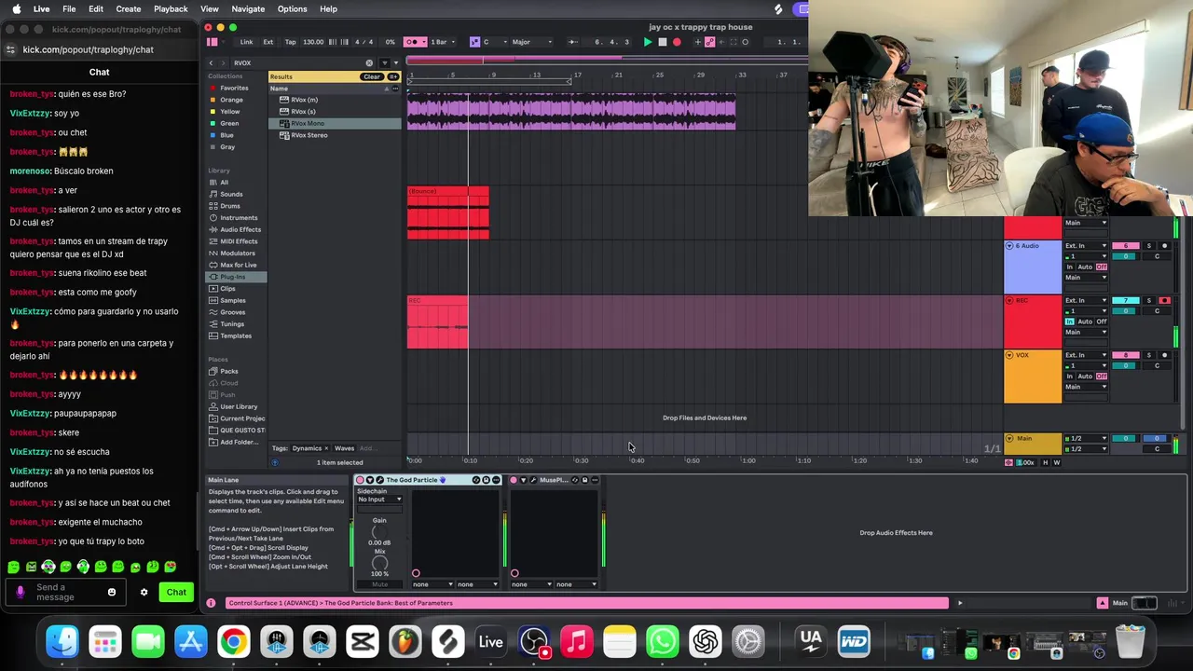
Task: Click the MIDI Arrangement Overdub plus icon
Action: pyautogui.click(x=698, y=42)
